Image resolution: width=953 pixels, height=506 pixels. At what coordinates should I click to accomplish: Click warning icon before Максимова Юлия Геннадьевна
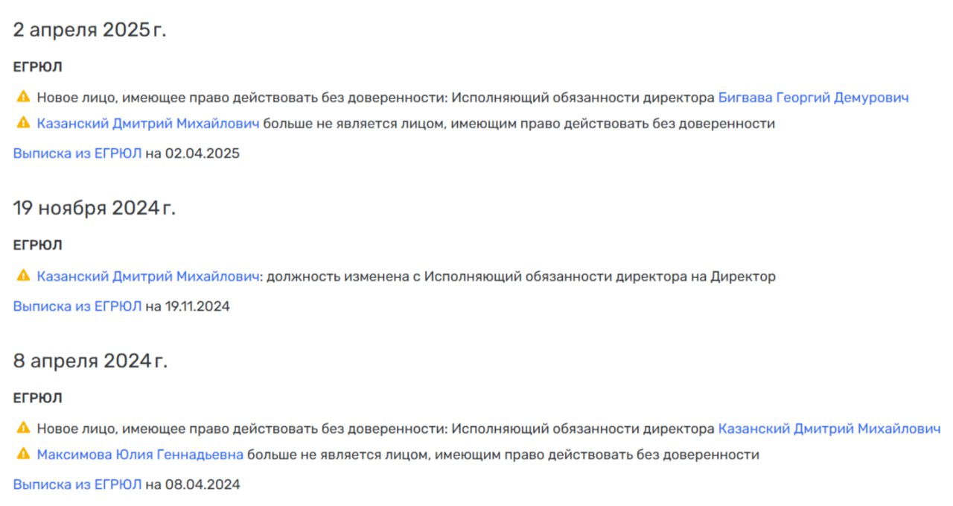23,454
